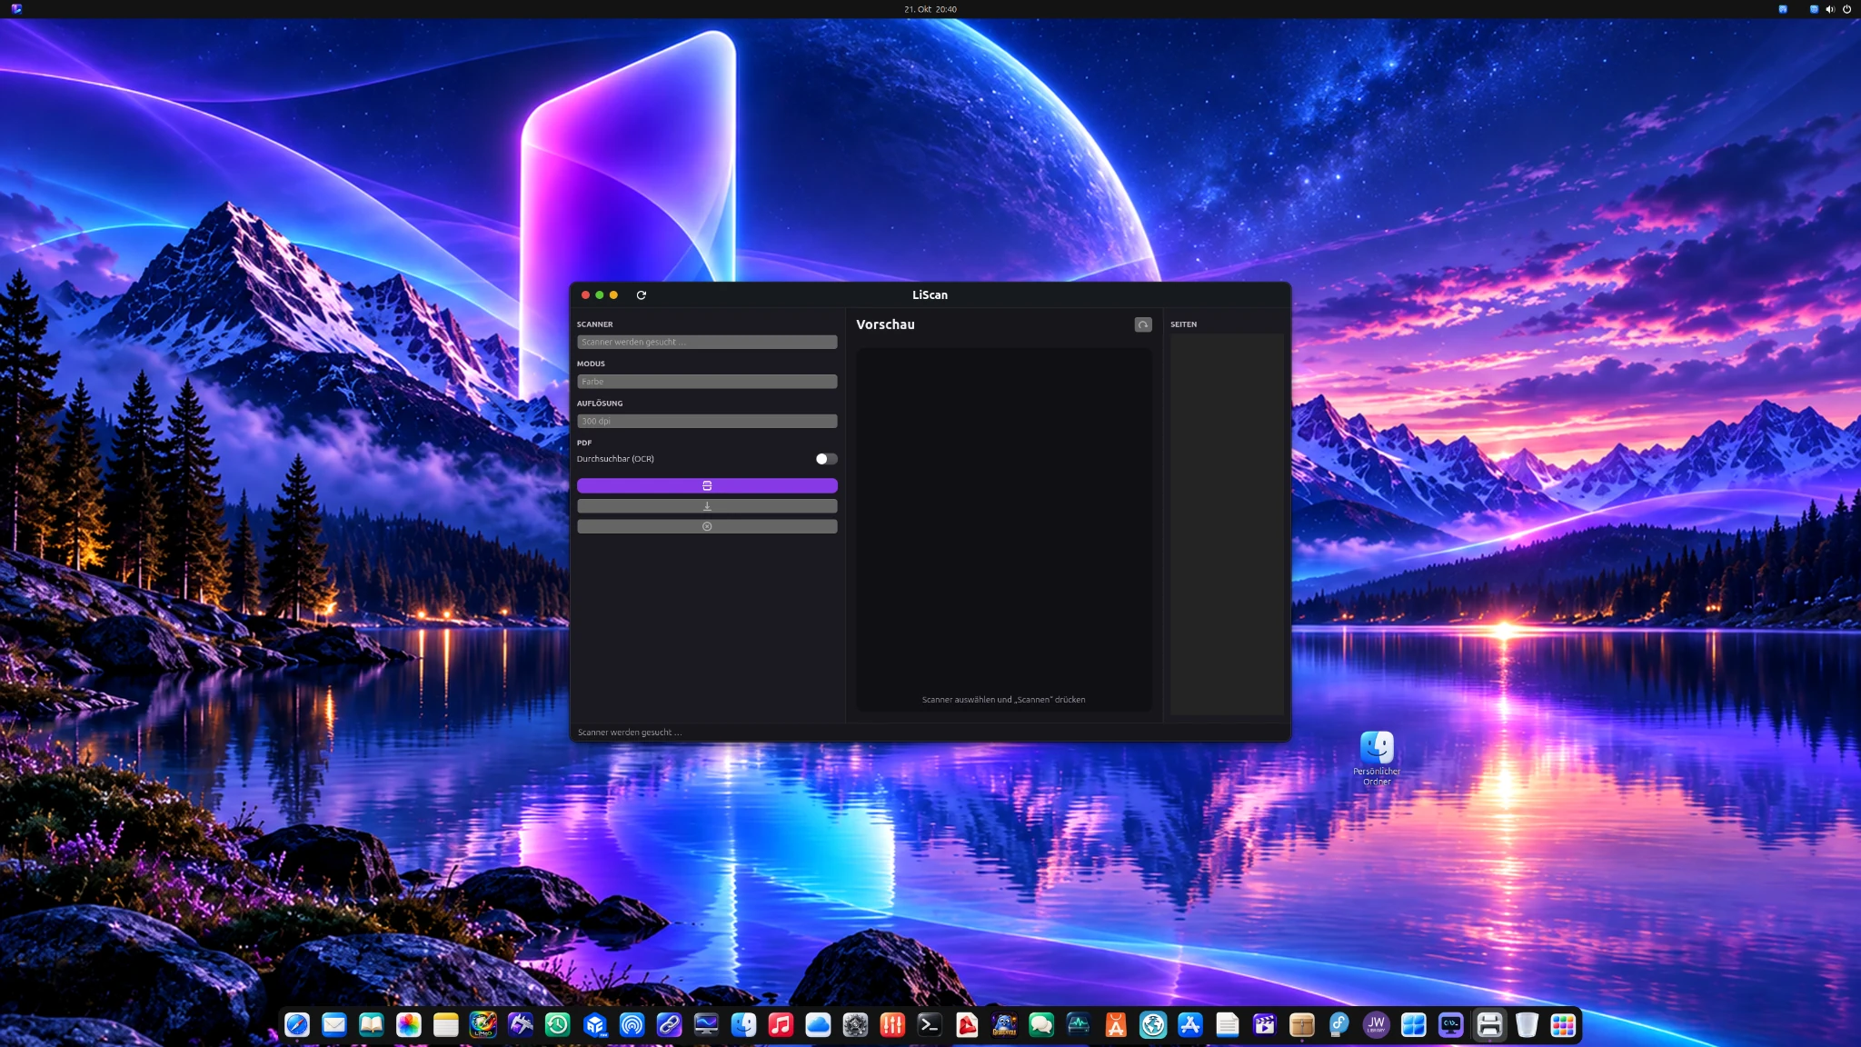
Task: Open the Mail envelope icon in dock
Action: (334, 1025)
